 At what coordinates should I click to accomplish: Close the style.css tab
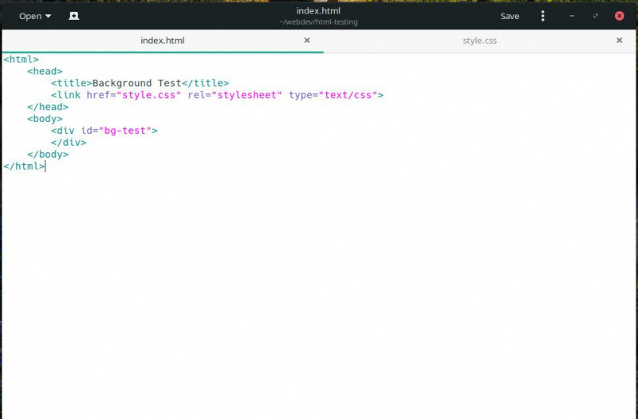pos(619,41)
